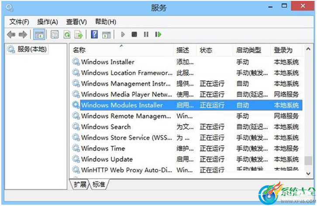Click the Services app icon in title bar
This screenshot has width=317, height=206.
tap(10, 8)
